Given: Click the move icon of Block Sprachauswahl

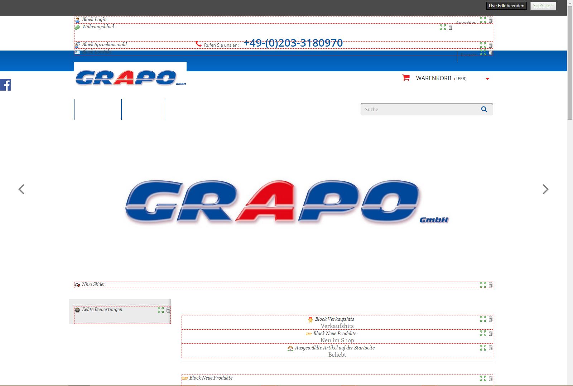Looking at the screenshot, I should [x=483, y=45].
